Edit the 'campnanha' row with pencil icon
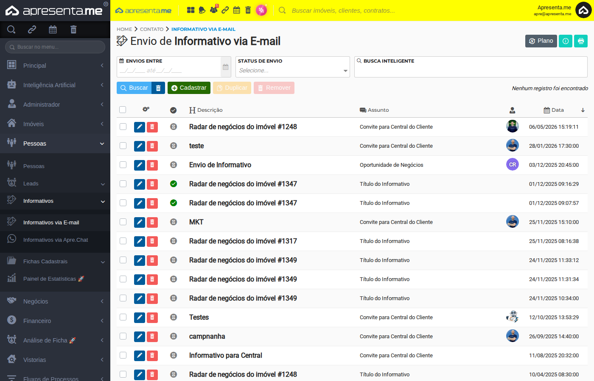594x381 pixels. click(x=140, y=337)
